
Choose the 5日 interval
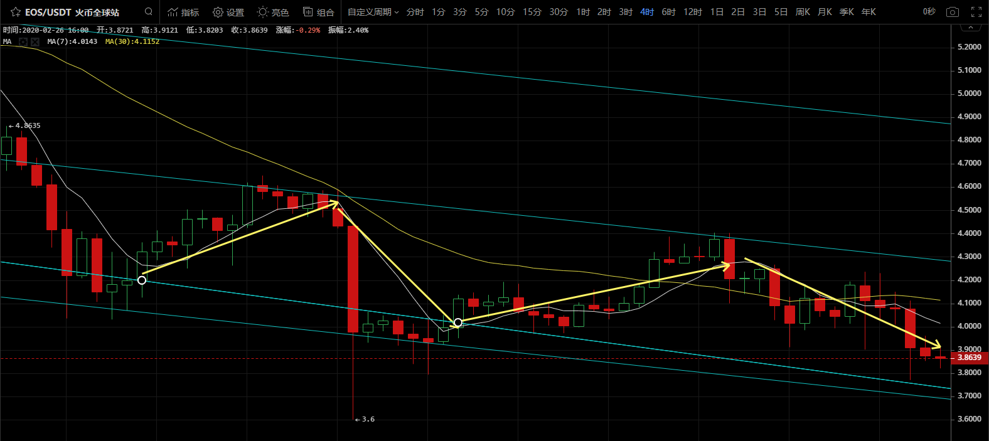coord(781,12)
